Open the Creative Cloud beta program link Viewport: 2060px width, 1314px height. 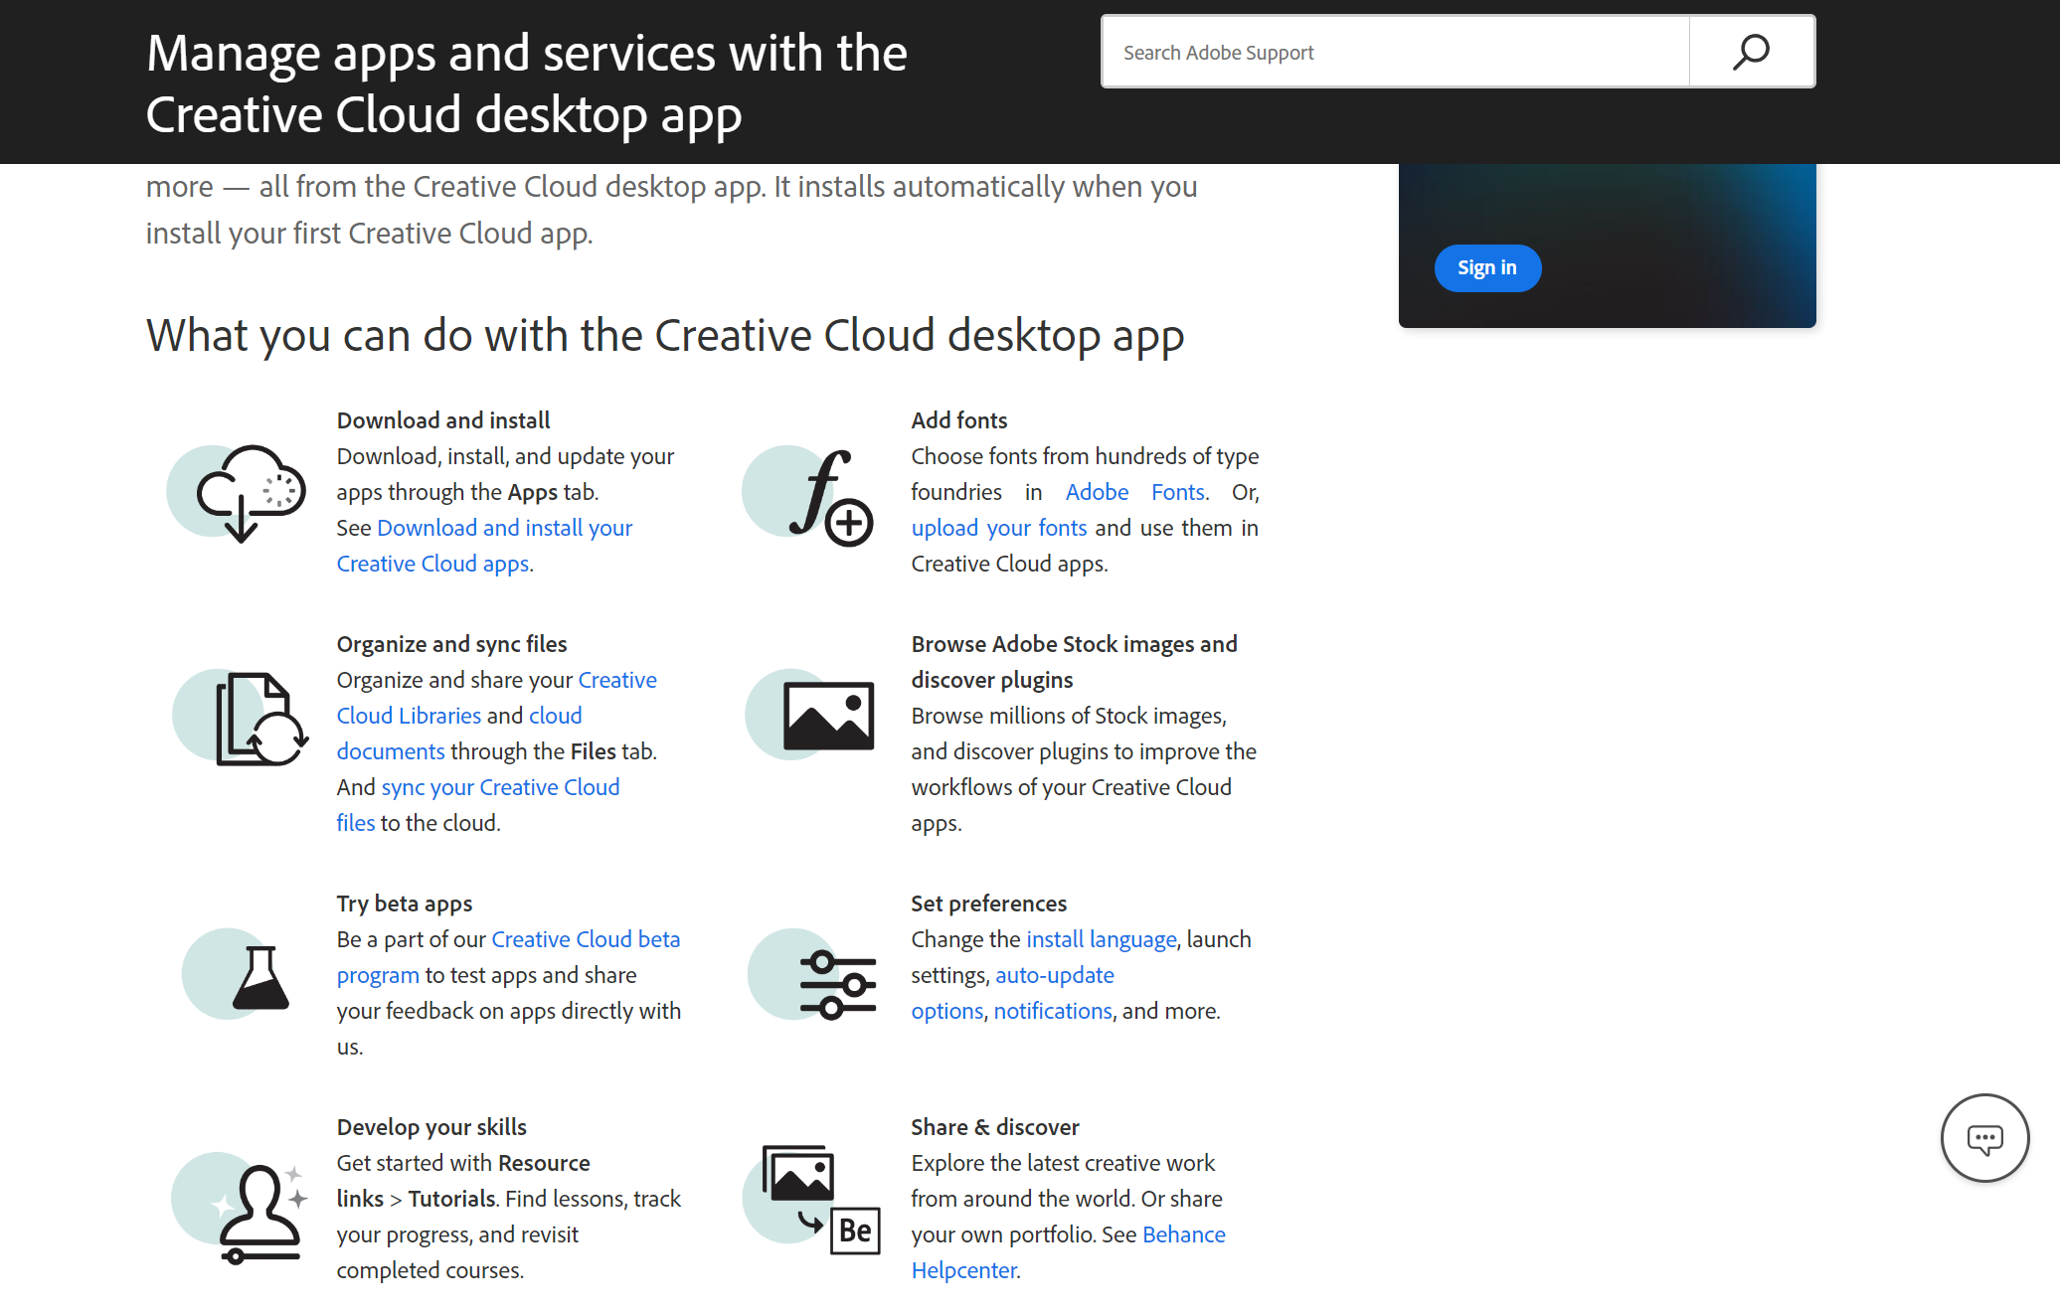[509, 957]
